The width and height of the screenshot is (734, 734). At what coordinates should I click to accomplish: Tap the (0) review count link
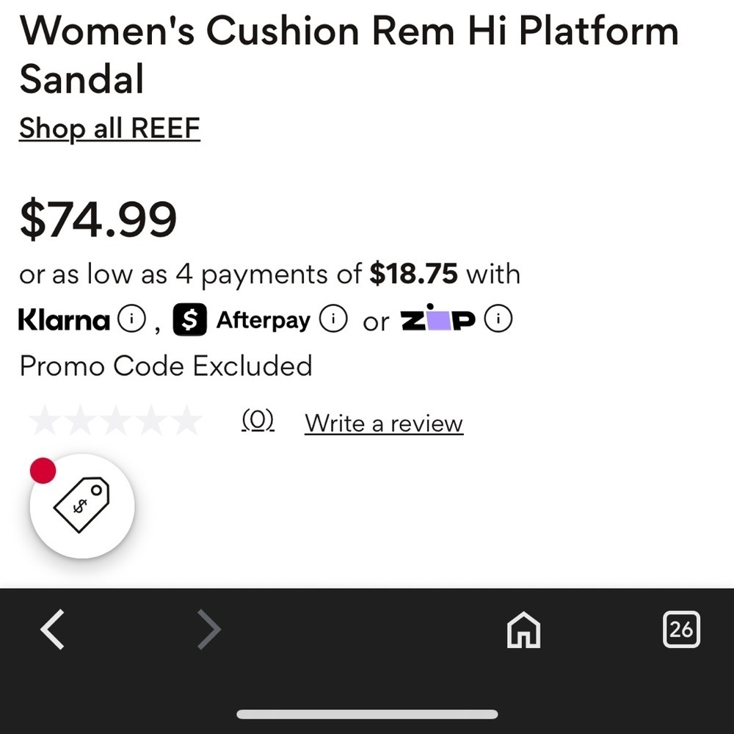pyautogui.click(x=258, y=420)
